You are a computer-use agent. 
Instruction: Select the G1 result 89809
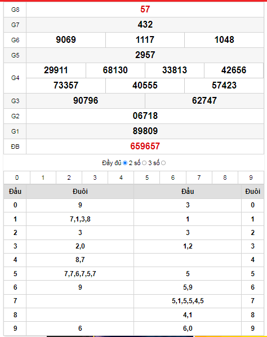145,131
